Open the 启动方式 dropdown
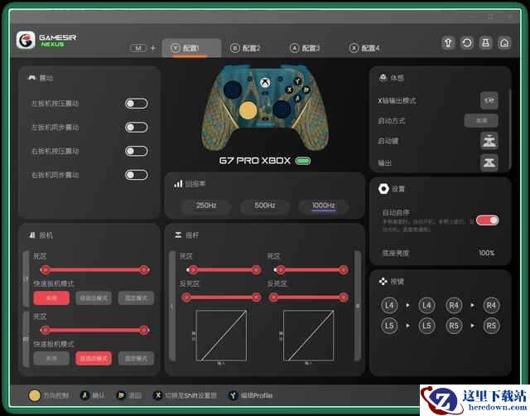Viewport: 530px width, 416px height. pyautogui.click(x=481, y=121)
